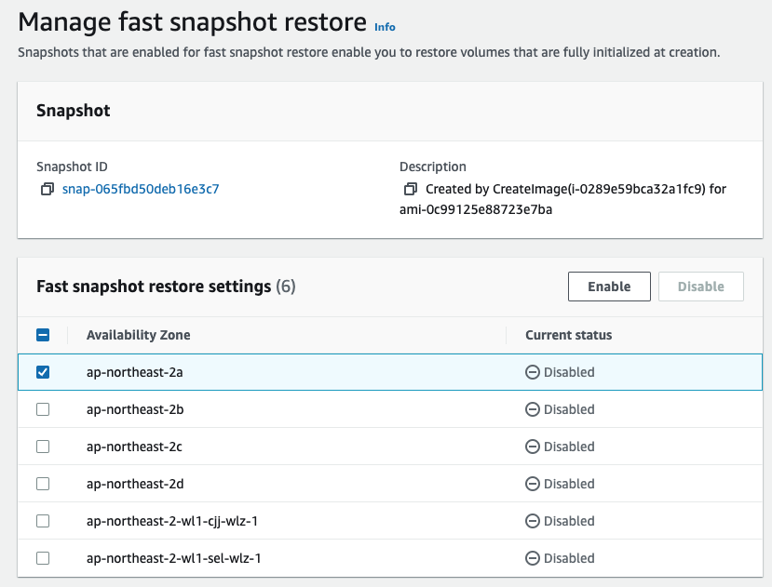The width and height of the screenshot is (772, 587).
Task: Click the Disabled status icon for ap-northeast-2a
Action: (x=533, y=372)
